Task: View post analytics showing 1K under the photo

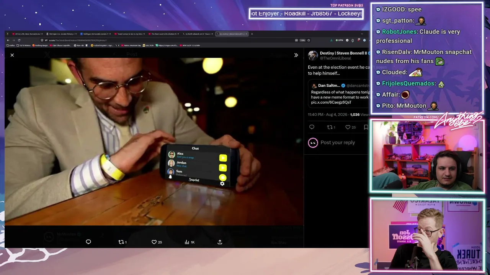Action: pos(189,242)
